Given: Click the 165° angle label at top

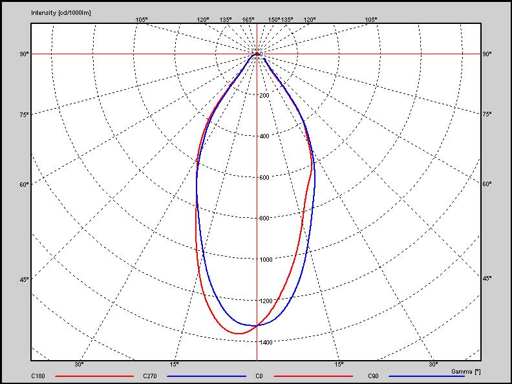Looking at the screenshot, I should coord(248,19).
